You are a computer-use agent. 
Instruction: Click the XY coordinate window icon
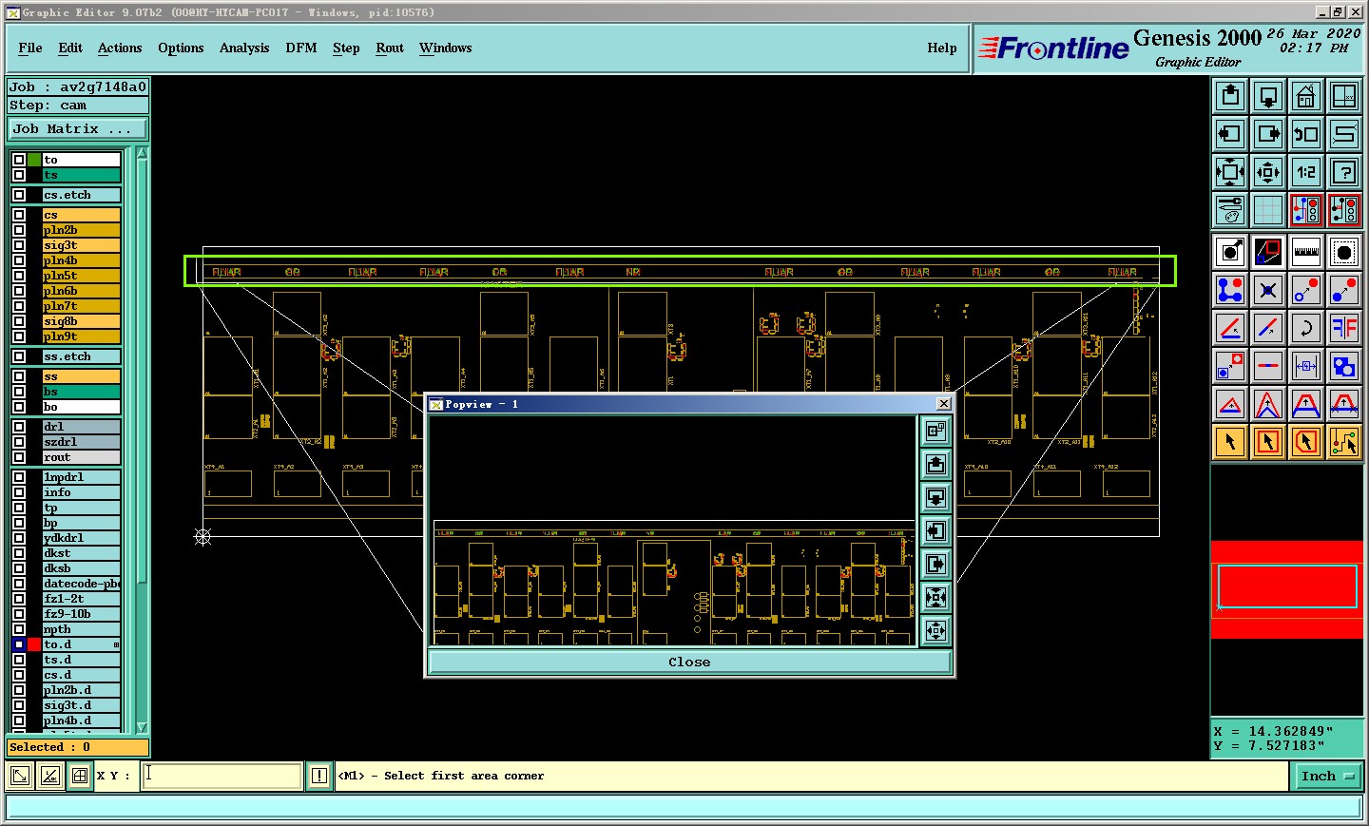[x=1344, y=95]
